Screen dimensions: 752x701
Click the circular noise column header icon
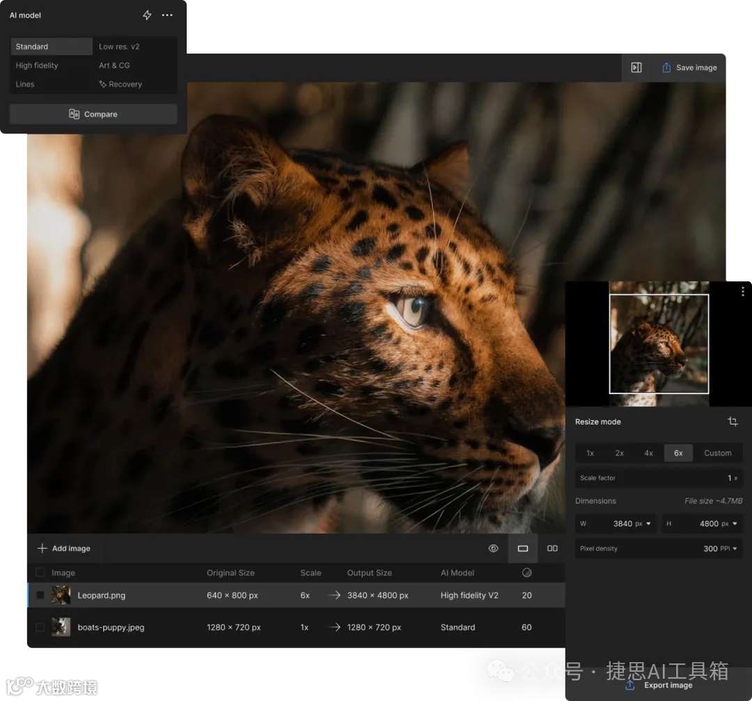[x=526, y=573]
